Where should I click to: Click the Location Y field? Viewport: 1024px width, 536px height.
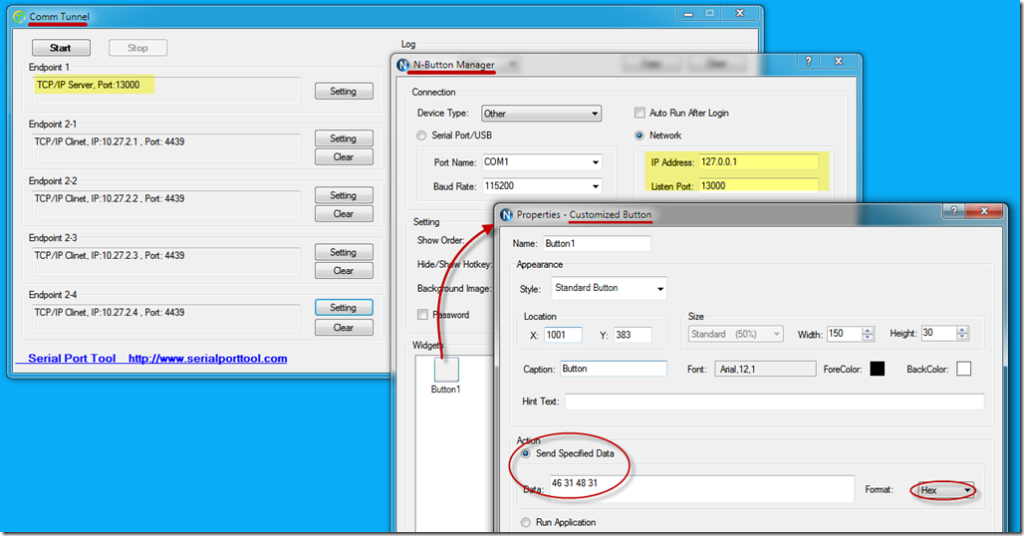click(x=633, y=335)
